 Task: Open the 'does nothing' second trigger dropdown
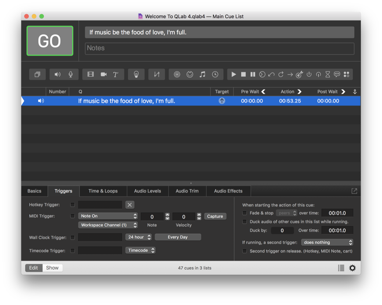327,242
